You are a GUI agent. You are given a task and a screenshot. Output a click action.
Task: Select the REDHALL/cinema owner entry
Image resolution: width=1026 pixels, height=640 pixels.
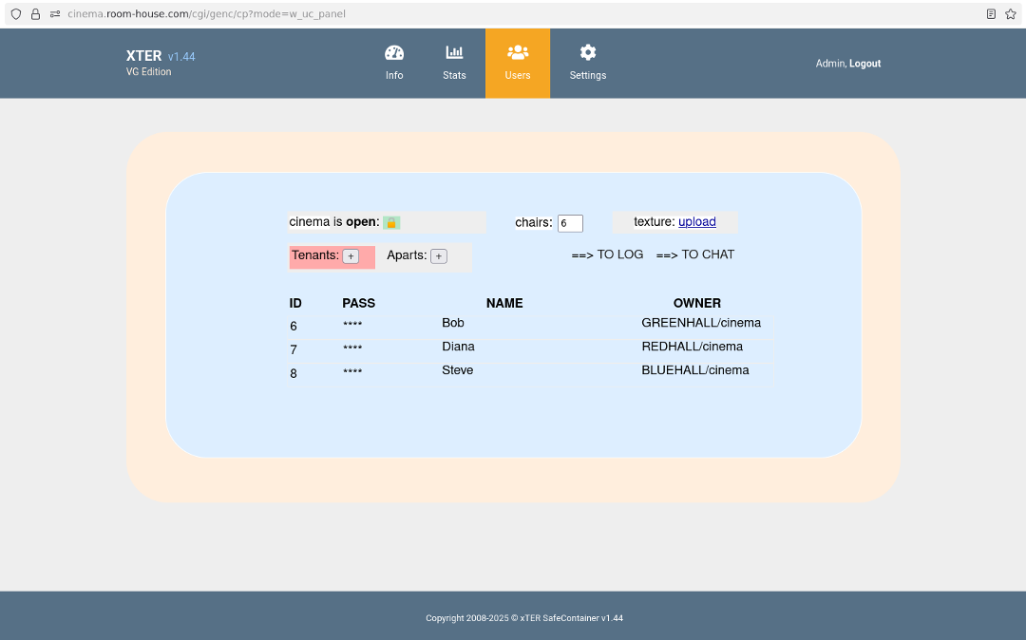(692, 347)
